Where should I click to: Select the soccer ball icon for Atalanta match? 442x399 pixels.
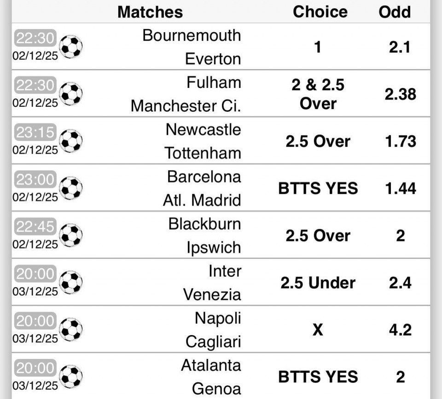[72, 376]
